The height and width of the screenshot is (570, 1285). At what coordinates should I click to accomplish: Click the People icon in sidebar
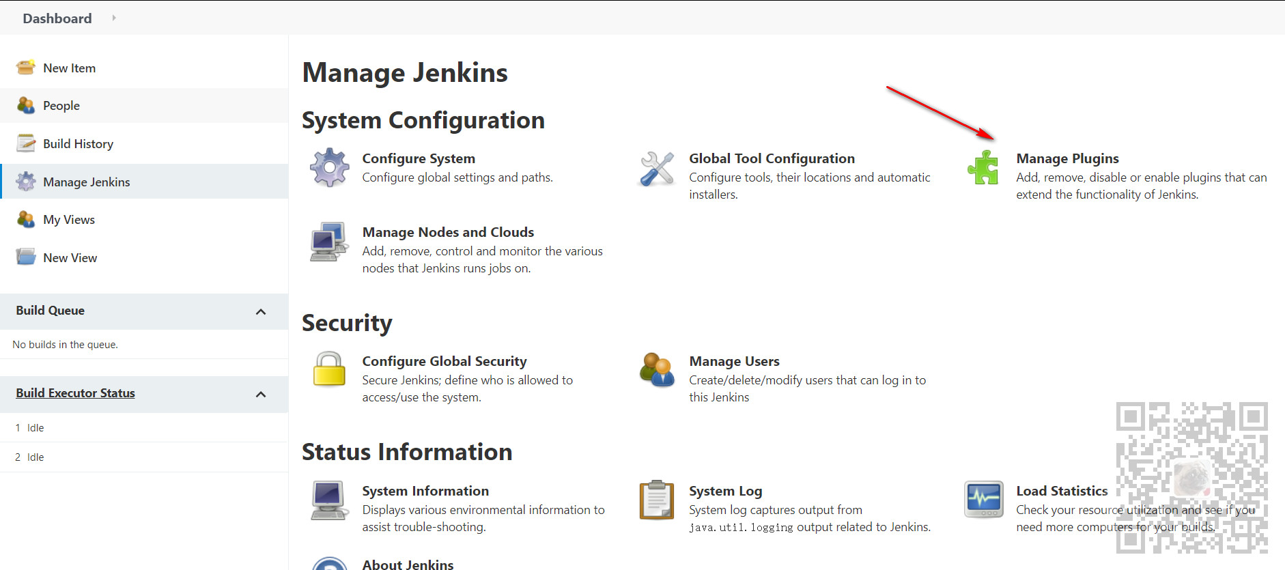point(26,105)
